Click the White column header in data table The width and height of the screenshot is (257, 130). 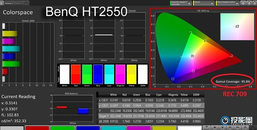113,95
